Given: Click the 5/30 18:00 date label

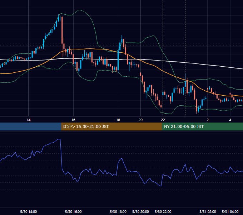Looking at the screenshot, I should click(118, 212).
